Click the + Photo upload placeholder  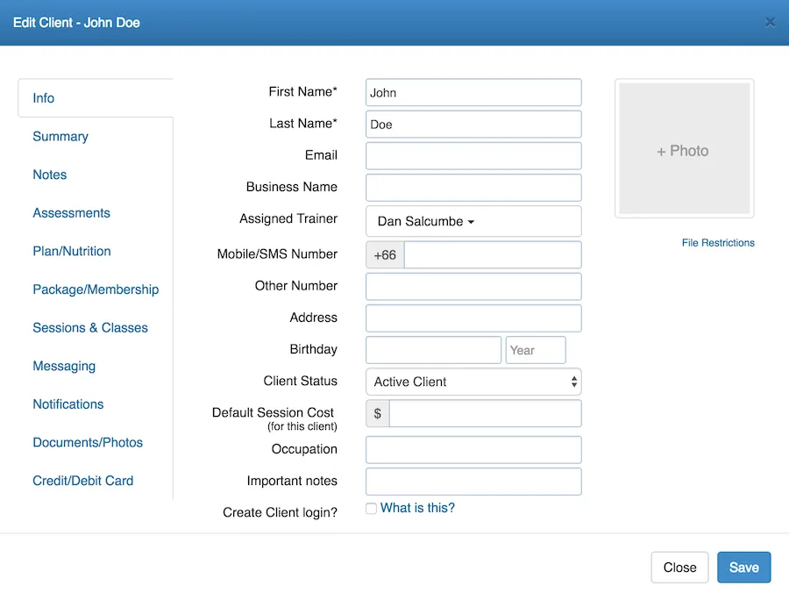[x=684, y=150]
